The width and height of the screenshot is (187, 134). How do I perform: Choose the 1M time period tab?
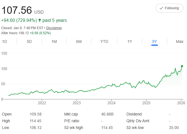pyautogui.click(x=54, y=41)
